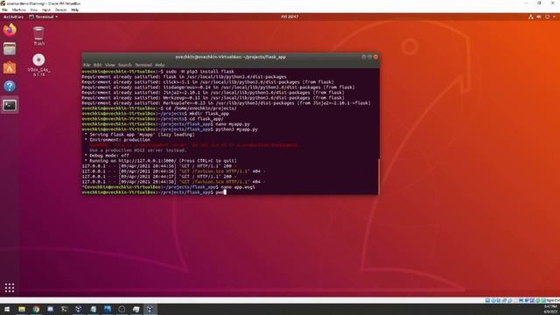Image resolution: width=560 pixels, height=315 pixels.
Task: Open the terminal window's Search menu
Action: tap(124, 65)
